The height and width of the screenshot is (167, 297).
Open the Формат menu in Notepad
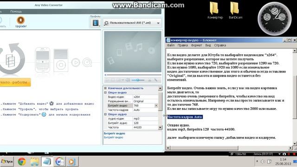196,45
